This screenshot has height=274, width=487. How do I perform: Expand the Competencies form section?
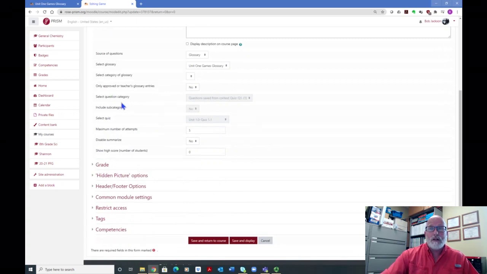[x=111, y=229]
